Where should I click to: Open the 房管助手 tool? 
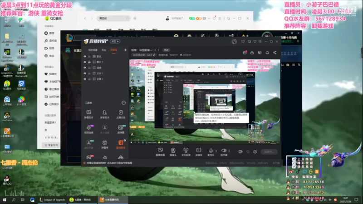tap(104, 114)
